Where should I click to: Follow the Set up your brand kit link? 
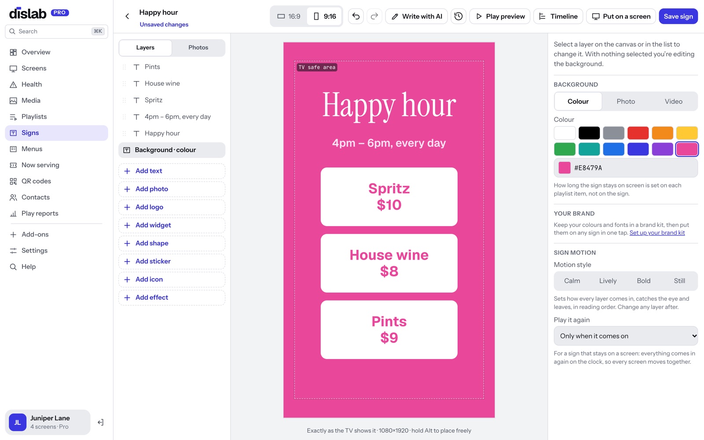coord(657,233)
